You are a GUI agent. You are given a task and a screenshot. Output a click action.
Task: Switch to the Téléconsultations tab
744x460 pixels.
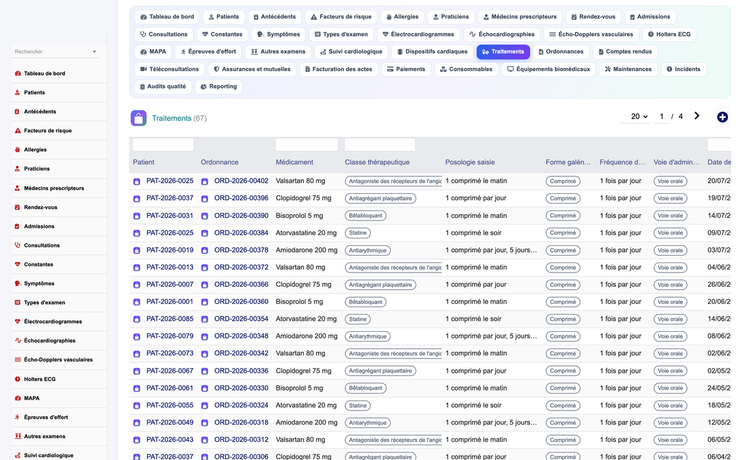coord(169,69)
